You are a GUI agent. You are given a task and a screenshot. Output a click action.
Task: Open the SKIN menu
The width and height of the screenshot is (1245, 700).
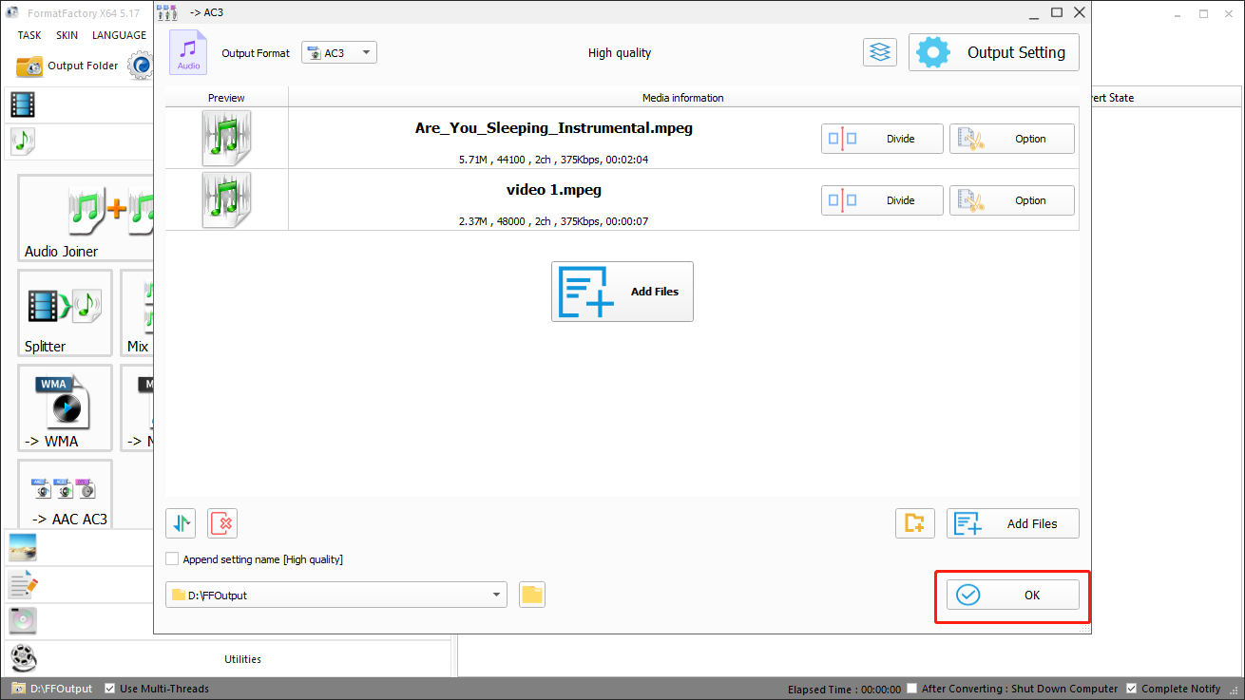tap(67, 35)
